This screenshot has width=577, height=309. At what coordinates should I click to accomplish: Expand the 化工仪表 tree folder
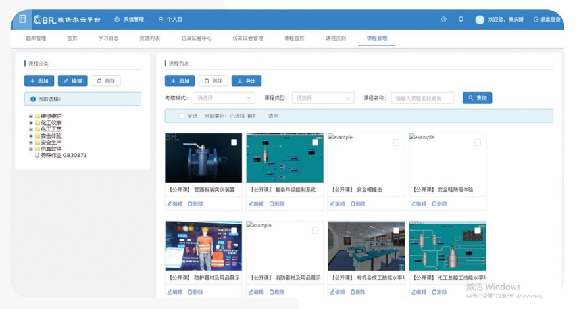click(x=31, y=123)
